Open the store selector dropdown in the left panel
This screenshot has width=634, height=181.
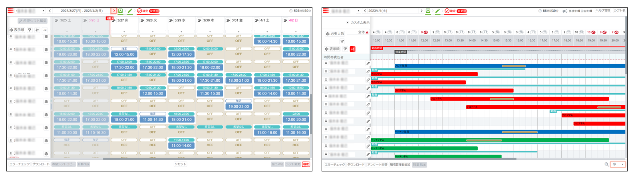coord(43,11)
